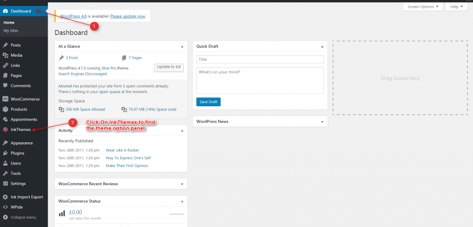
Task: Click the media icon beside 70.97 MB Space Used
Action: 124,110
